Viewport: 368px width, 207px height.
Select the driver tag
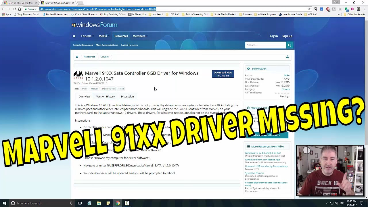(84, 89)
